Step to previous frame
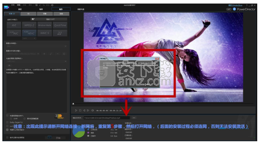The width and height of the screenshot is (260, 142). coord(84,110)
